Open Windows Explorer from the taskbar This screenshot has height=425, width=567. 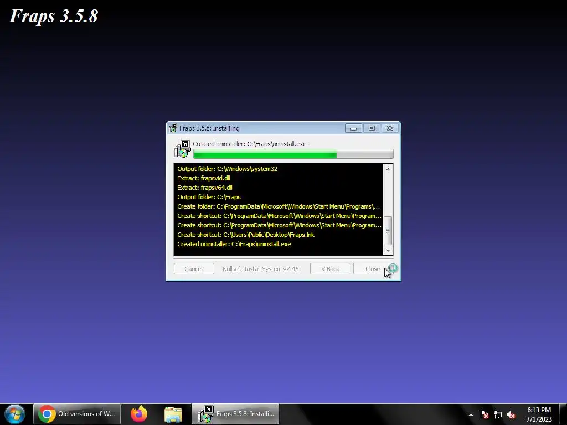pyautogui.click(x=173, y=414)
